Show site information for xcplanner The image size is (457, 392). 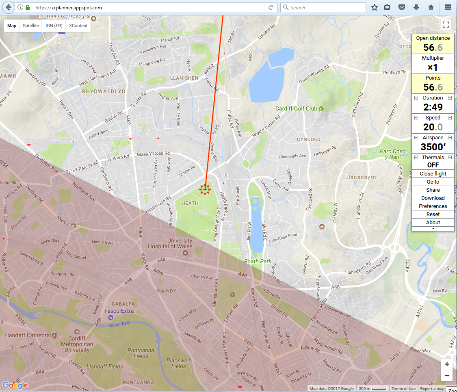(20, 8)
